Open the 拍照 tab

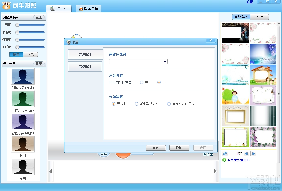[59, 9]
